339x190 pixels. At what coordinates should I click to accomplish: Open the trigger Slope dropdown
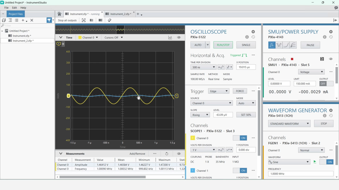[x=200, y=115]
